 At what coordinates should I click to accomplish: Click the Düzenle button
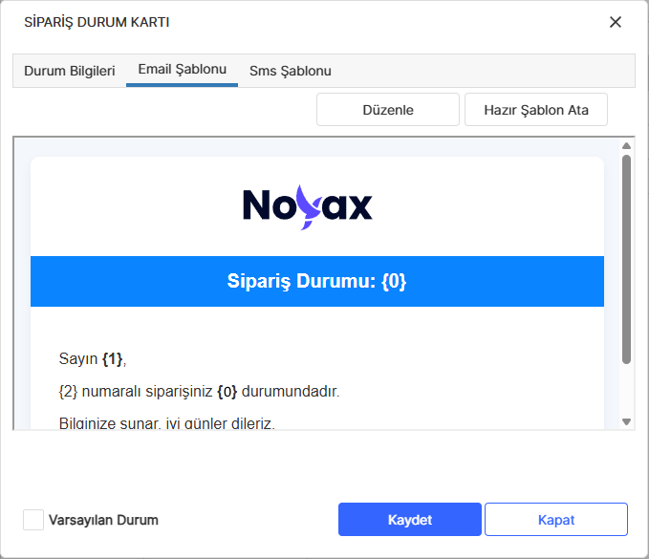pyautogui.click(x=388, y=110)
